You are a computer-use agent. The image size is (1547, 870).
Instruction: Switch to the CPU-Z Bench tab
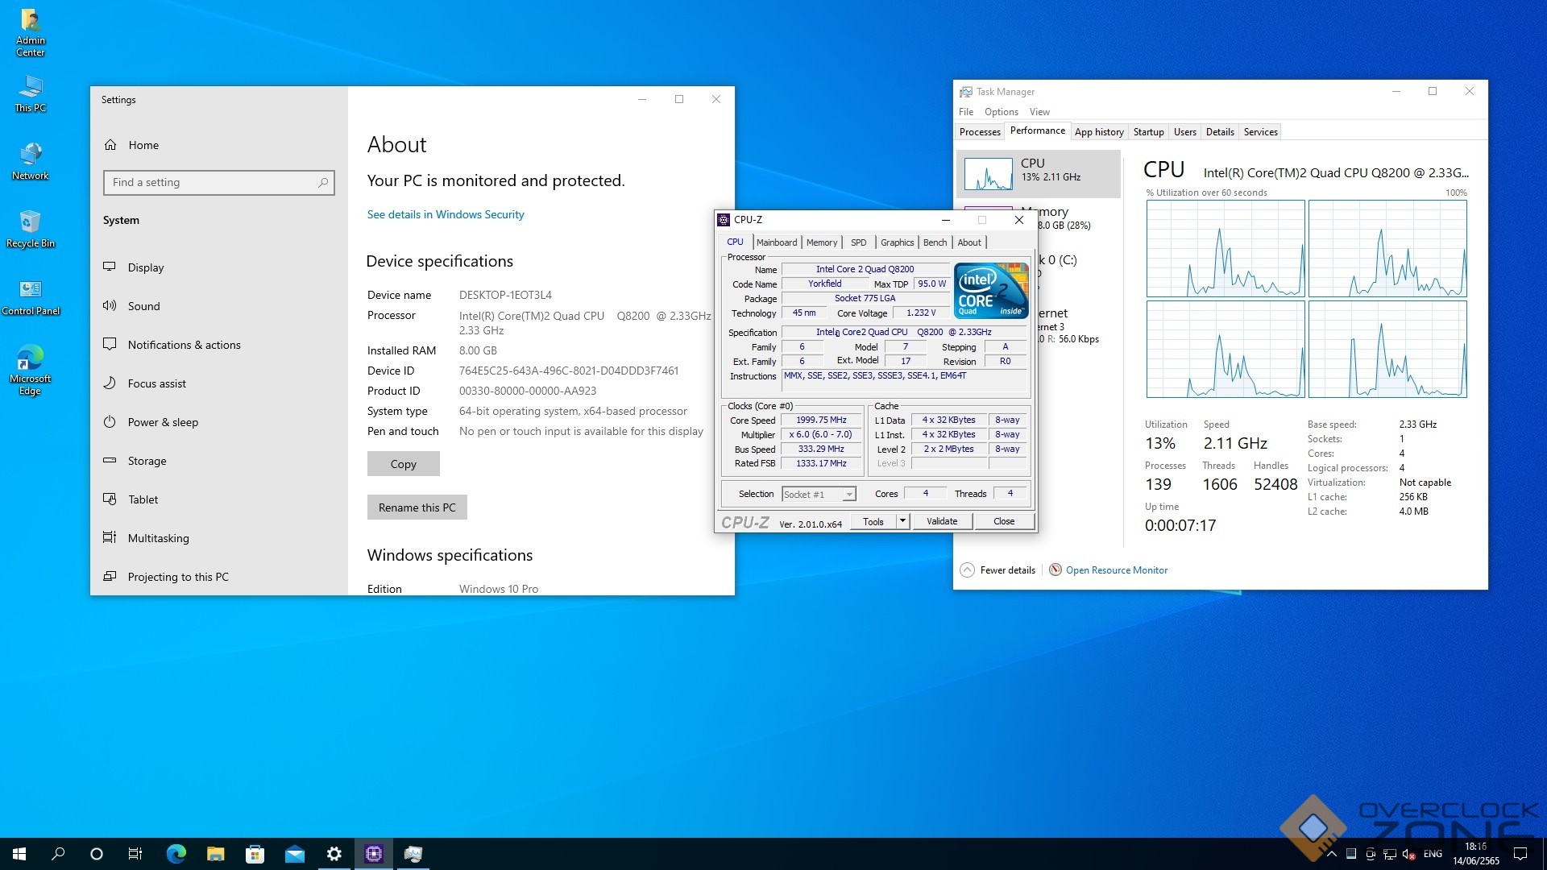pyautogui.click(x=935, y=242)
